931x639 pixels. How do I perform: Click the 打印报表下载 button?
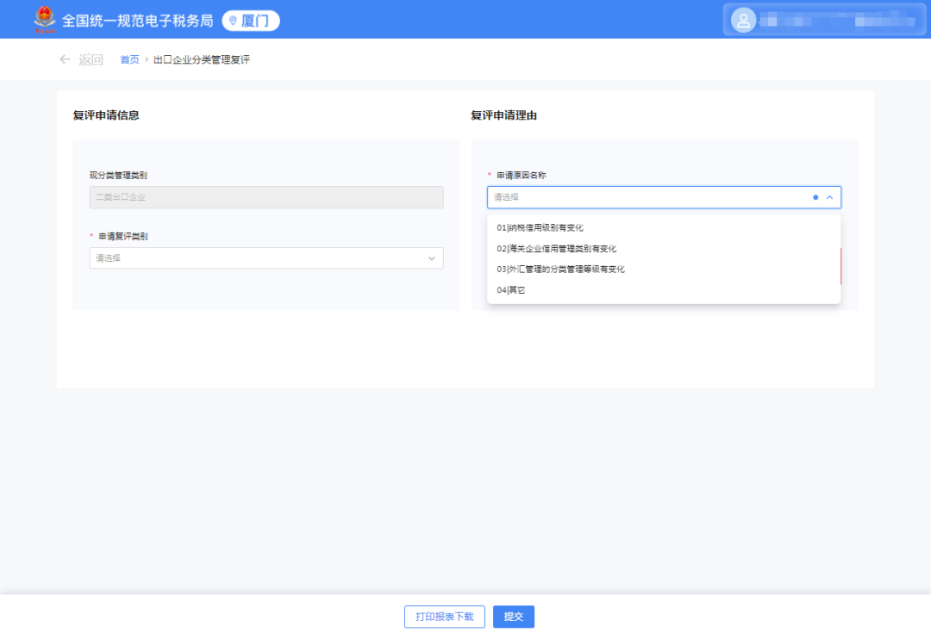(445, 617)
